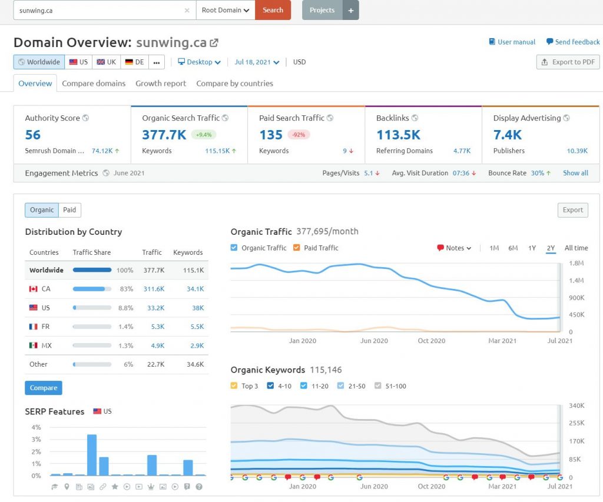
Task: Toggle the 11-20 keywords checkbox
Action: [x=304, y=385]
